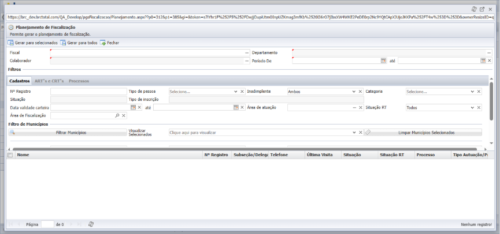Clear Visualizar Selecionados field
Screen dimensions: 500x234
[x=360, y=133]
